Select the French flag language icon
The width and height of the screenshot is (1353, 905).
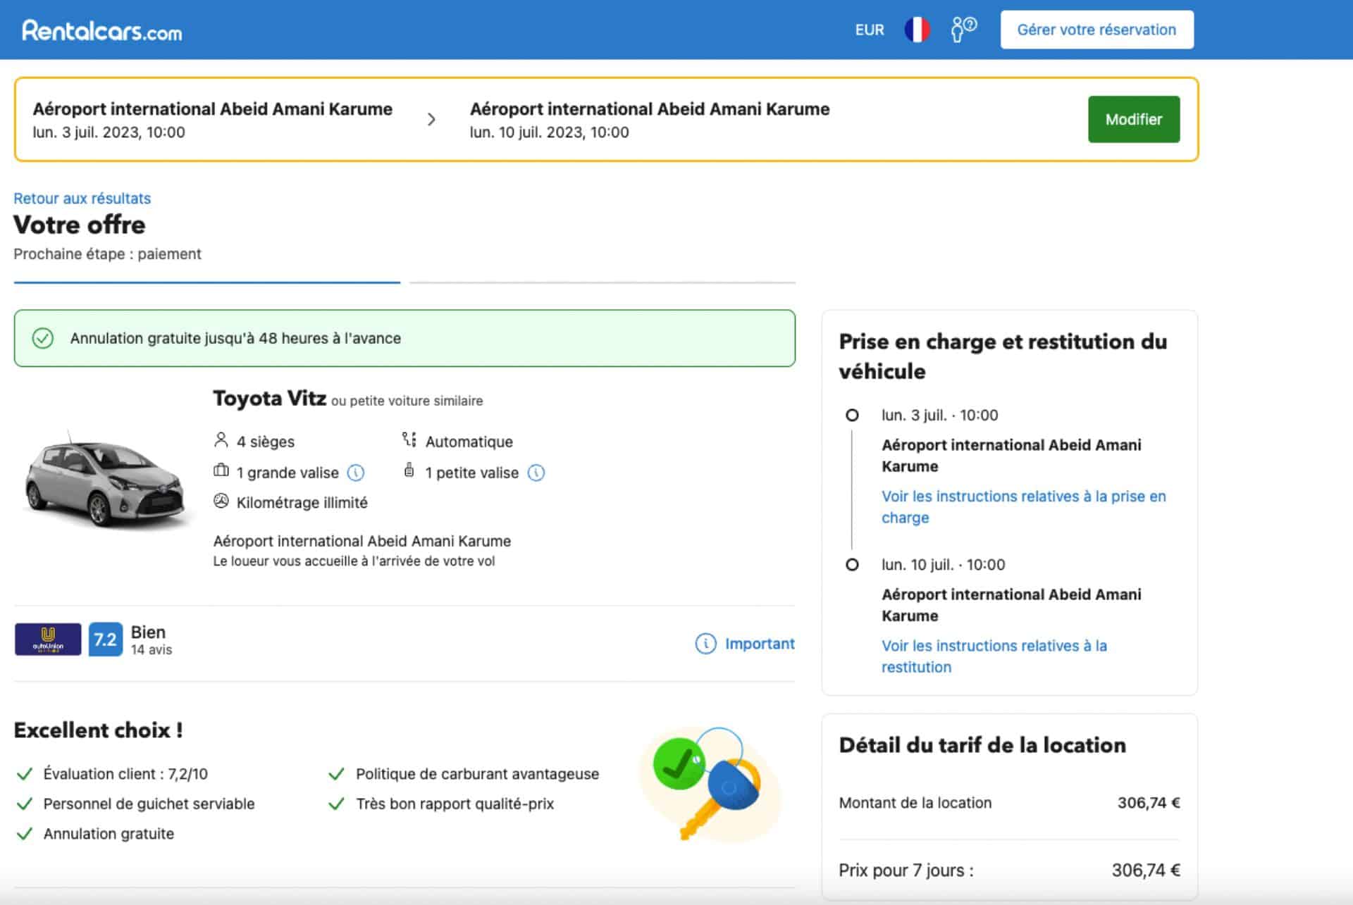click(917, 30)
